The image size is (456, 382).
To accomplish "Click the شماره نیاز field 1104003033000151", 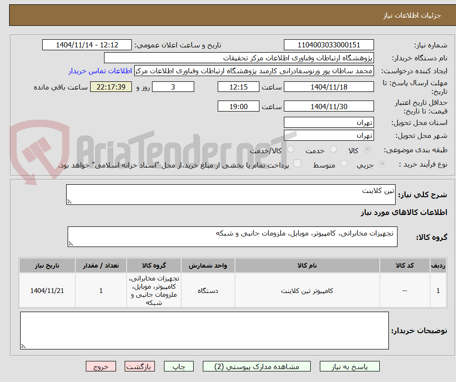I will [328, 45].
